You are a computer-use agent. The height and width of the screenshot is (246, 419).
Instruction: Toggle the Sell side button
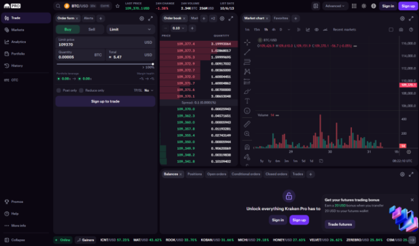pyautogui.click(x=92, y=30)
